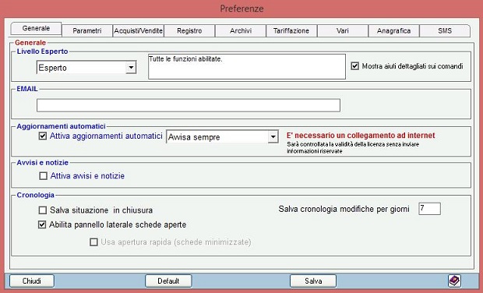The height and width of the screenshot is (293, 483).
Task: Uncheck Abilita pannello laterale schede aperte
Action: [x=42, y=224]
